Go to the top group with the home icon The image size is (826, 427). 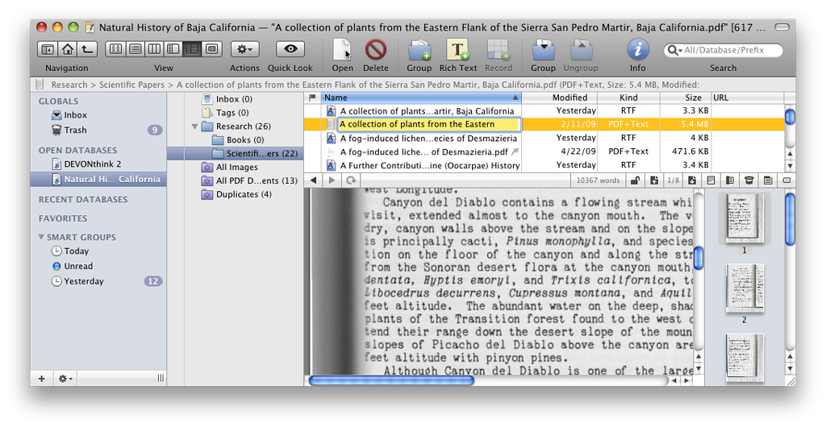pos(68,49)
